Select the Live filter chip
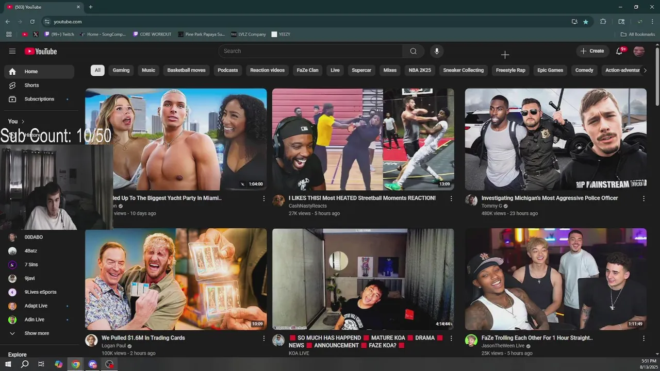Image resolution: width=660 pixels, height=371 pixels. 335,70
